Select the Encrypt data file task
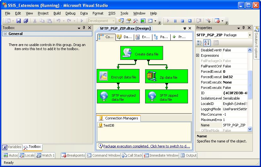This screenshot has width=261, height=167. [x=118, y=76]
